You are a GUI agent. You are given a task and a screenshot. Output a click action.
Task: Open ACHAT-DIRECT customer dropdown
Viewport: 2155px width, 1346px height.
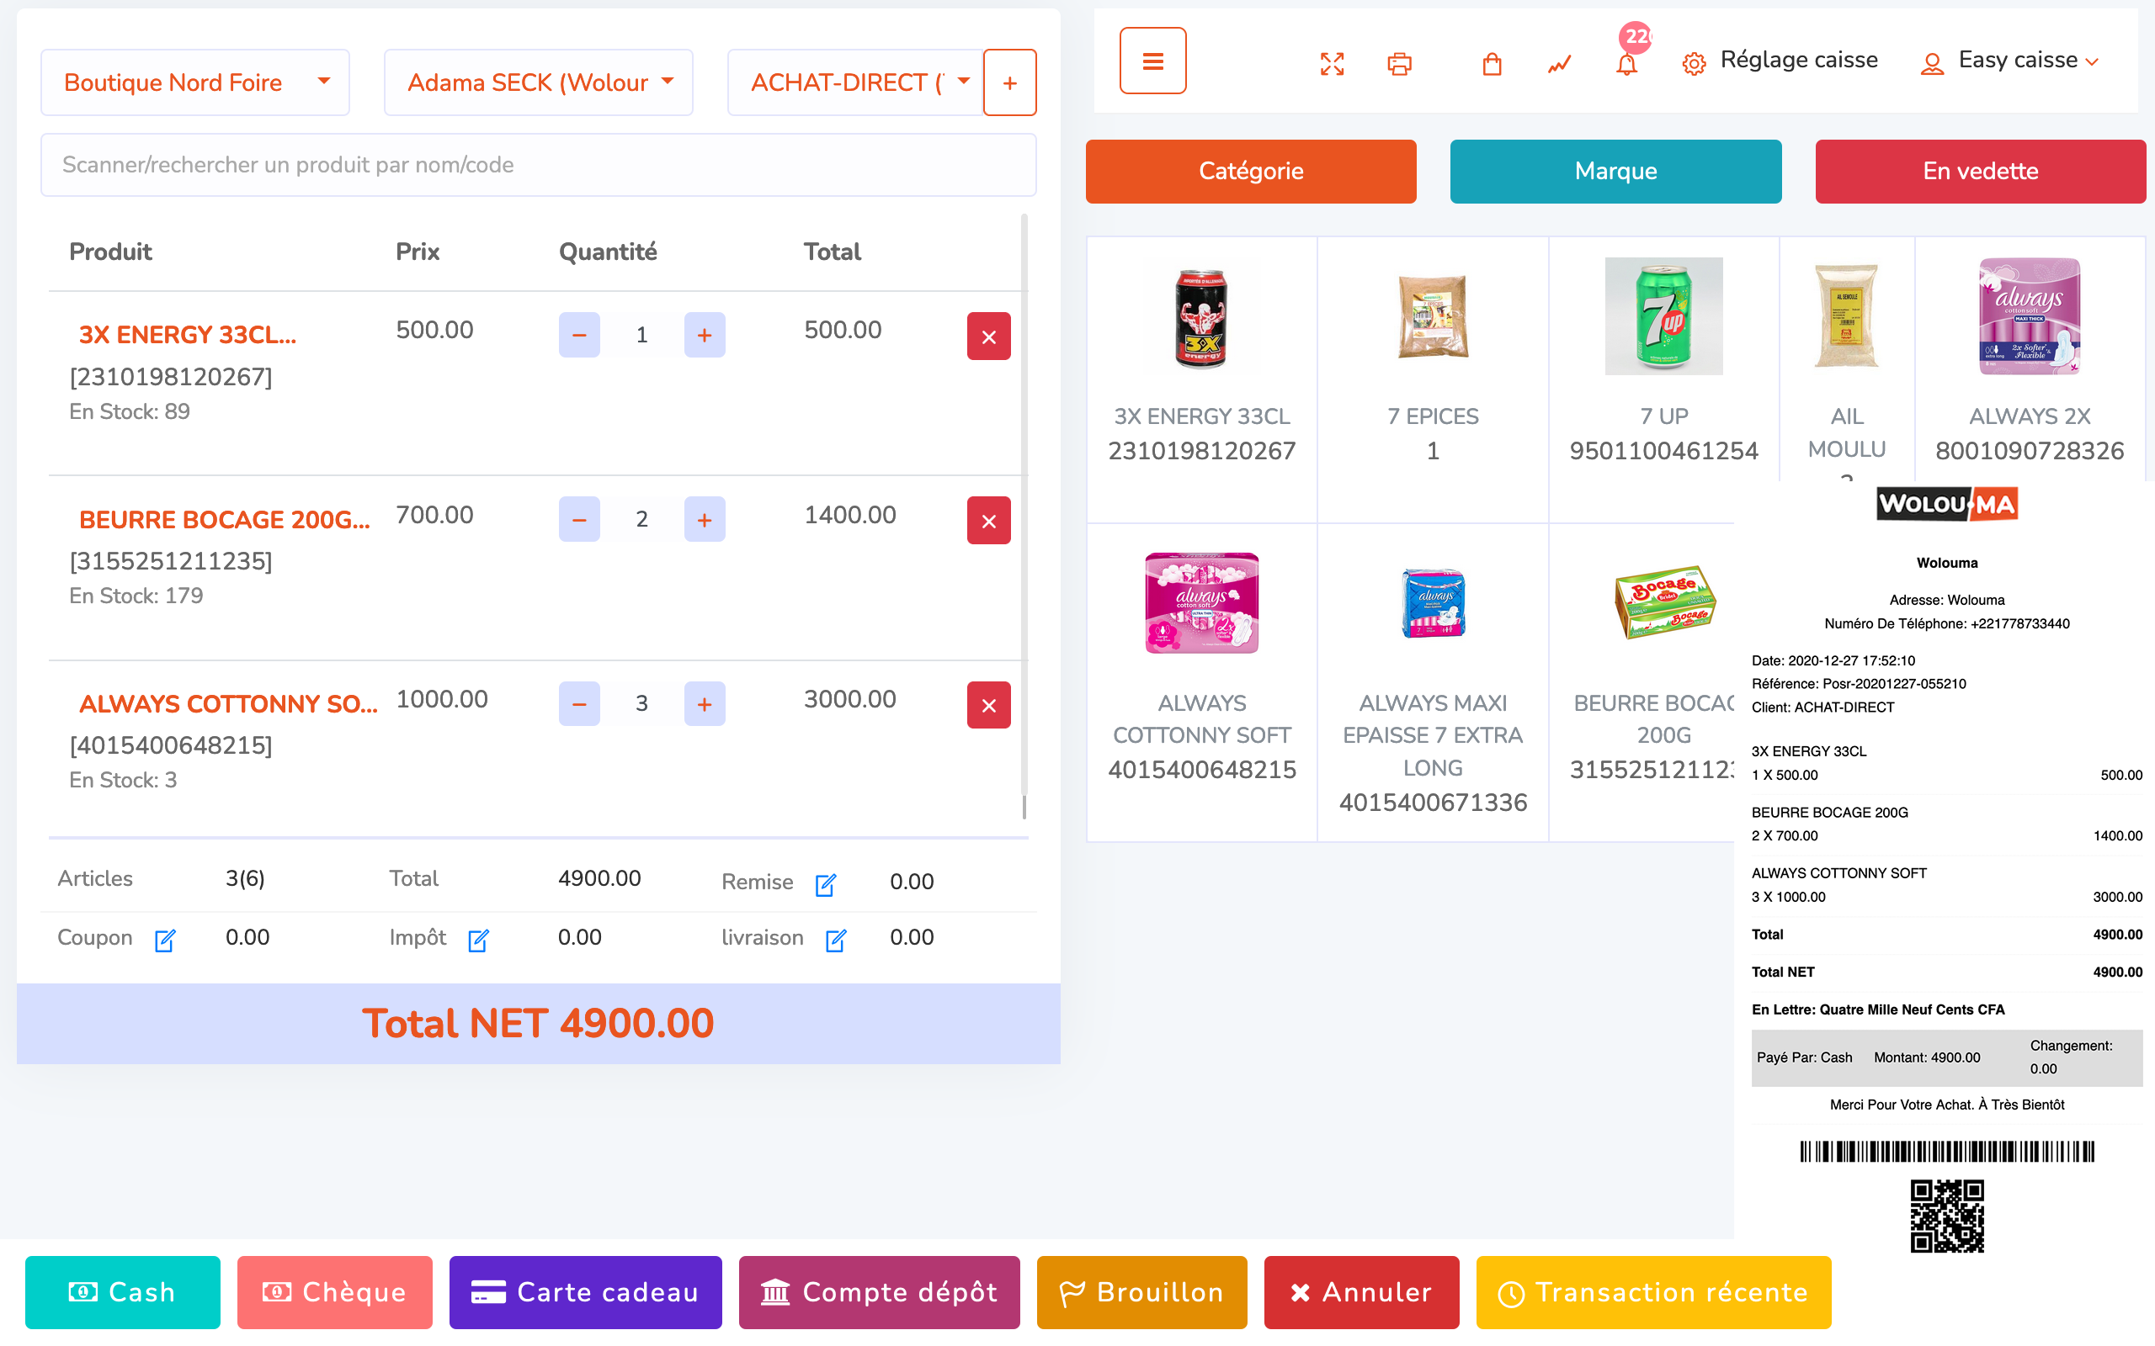tap(856, 82)
